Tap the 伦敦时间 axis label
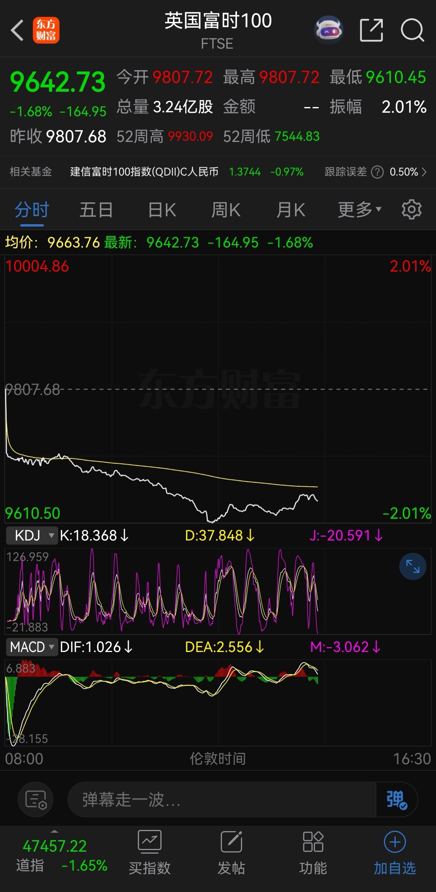This screenshot has width=436, height=892. pyautogui.click(x=218, y=758)
